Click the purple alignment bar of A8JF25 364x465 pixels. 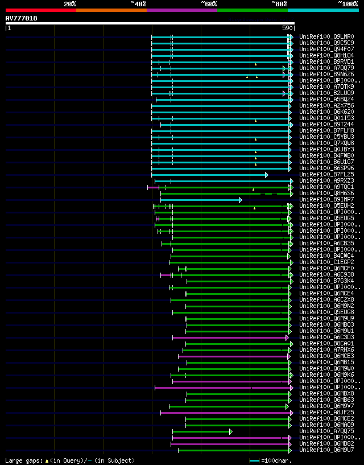point(227,413)
